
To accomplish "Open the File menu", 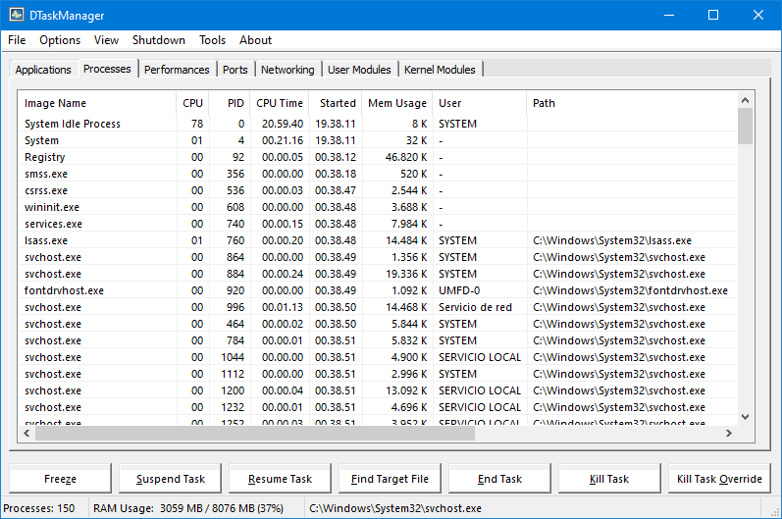I will pos(17,40).
